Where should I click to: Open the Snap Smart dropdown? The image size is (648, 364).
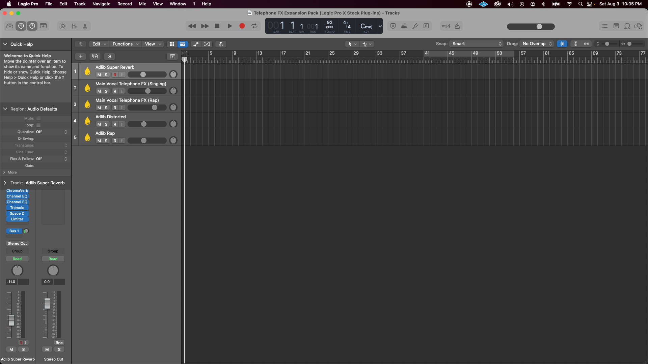(x=476, y=44)
